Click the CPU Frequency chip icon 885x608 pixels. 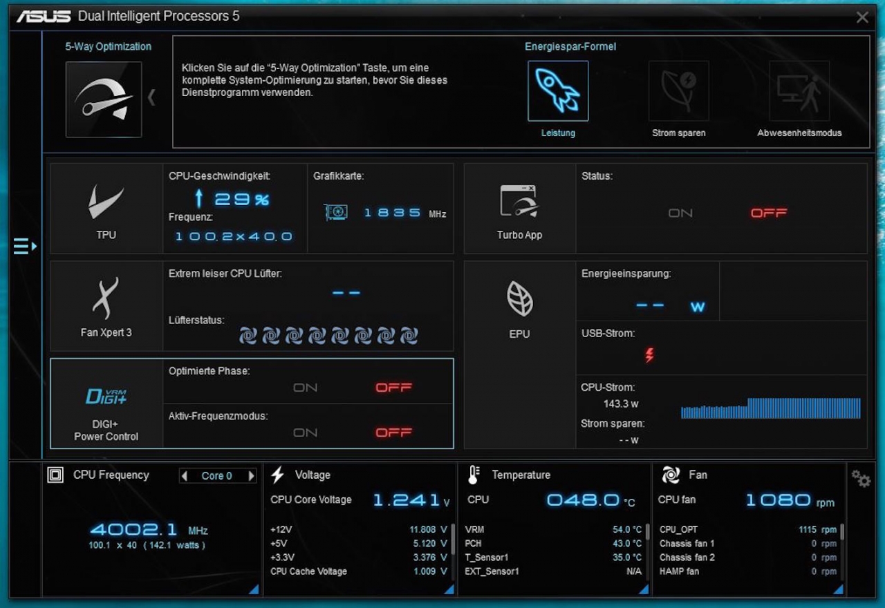pos(55,475)
